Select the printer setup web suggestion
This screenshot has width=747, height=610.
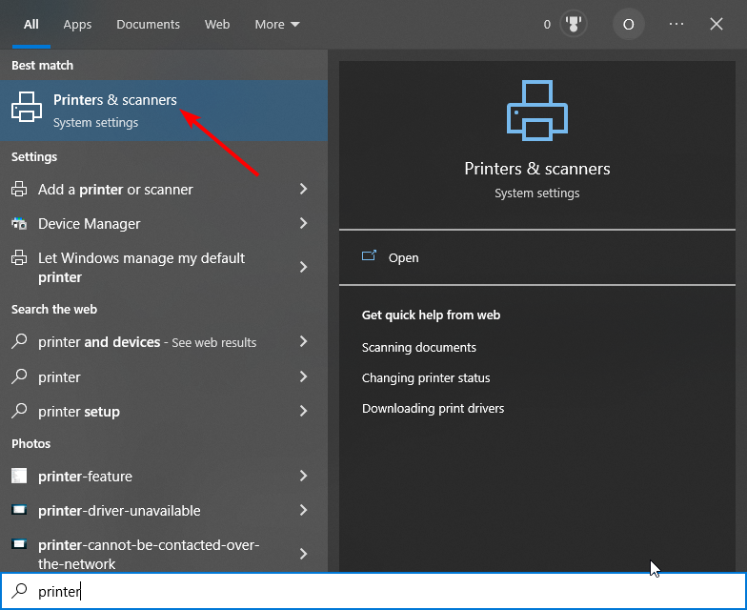164,412
